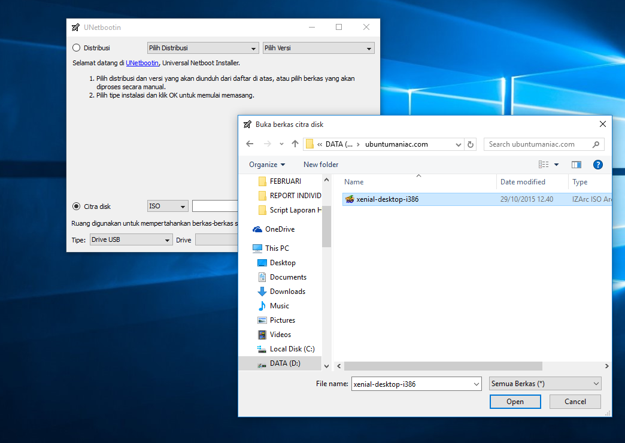Open address bar history dropdown
625x443 pixels.
(x=459, y=144)
